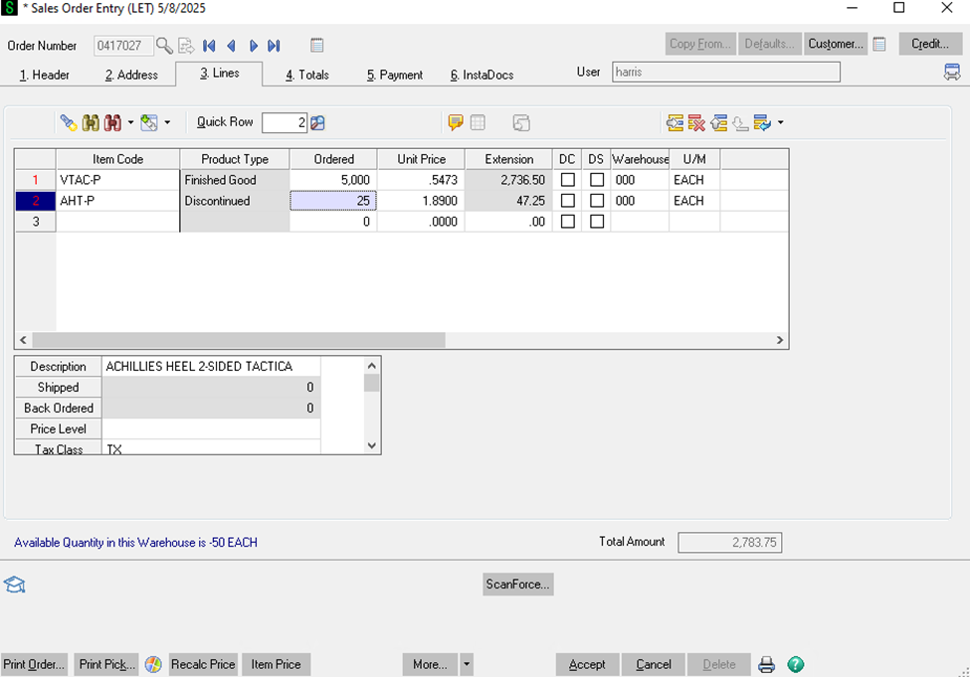Click the ScanForce button
Screen dimensions: 970x677
click(x=517, y=585)
